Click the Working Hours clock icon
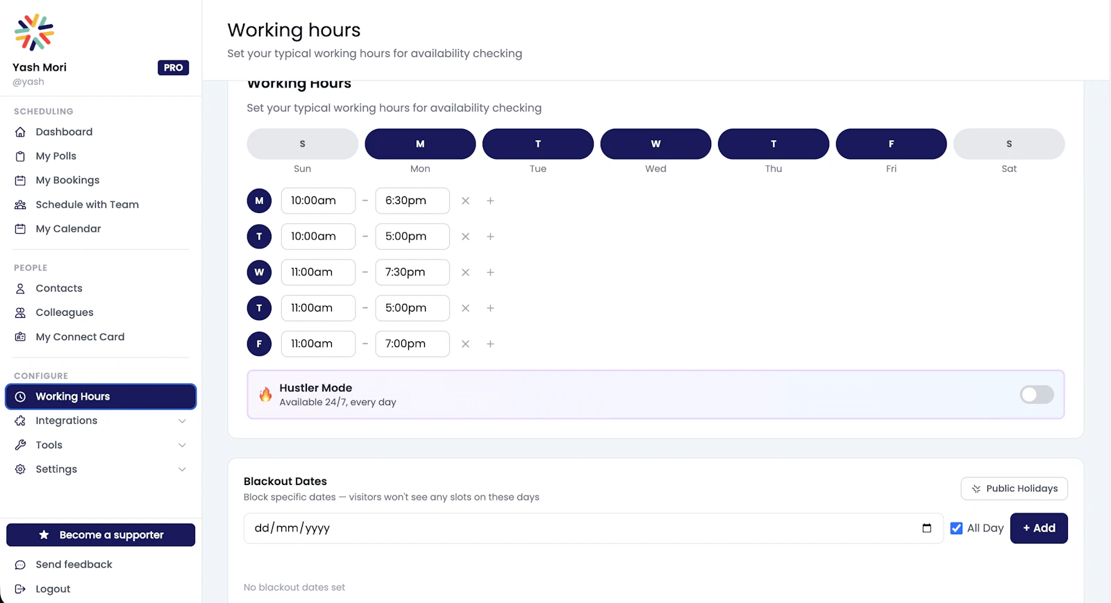This screenshot has height=603, width=1111. pyautogui.click(x=20, y=397)
